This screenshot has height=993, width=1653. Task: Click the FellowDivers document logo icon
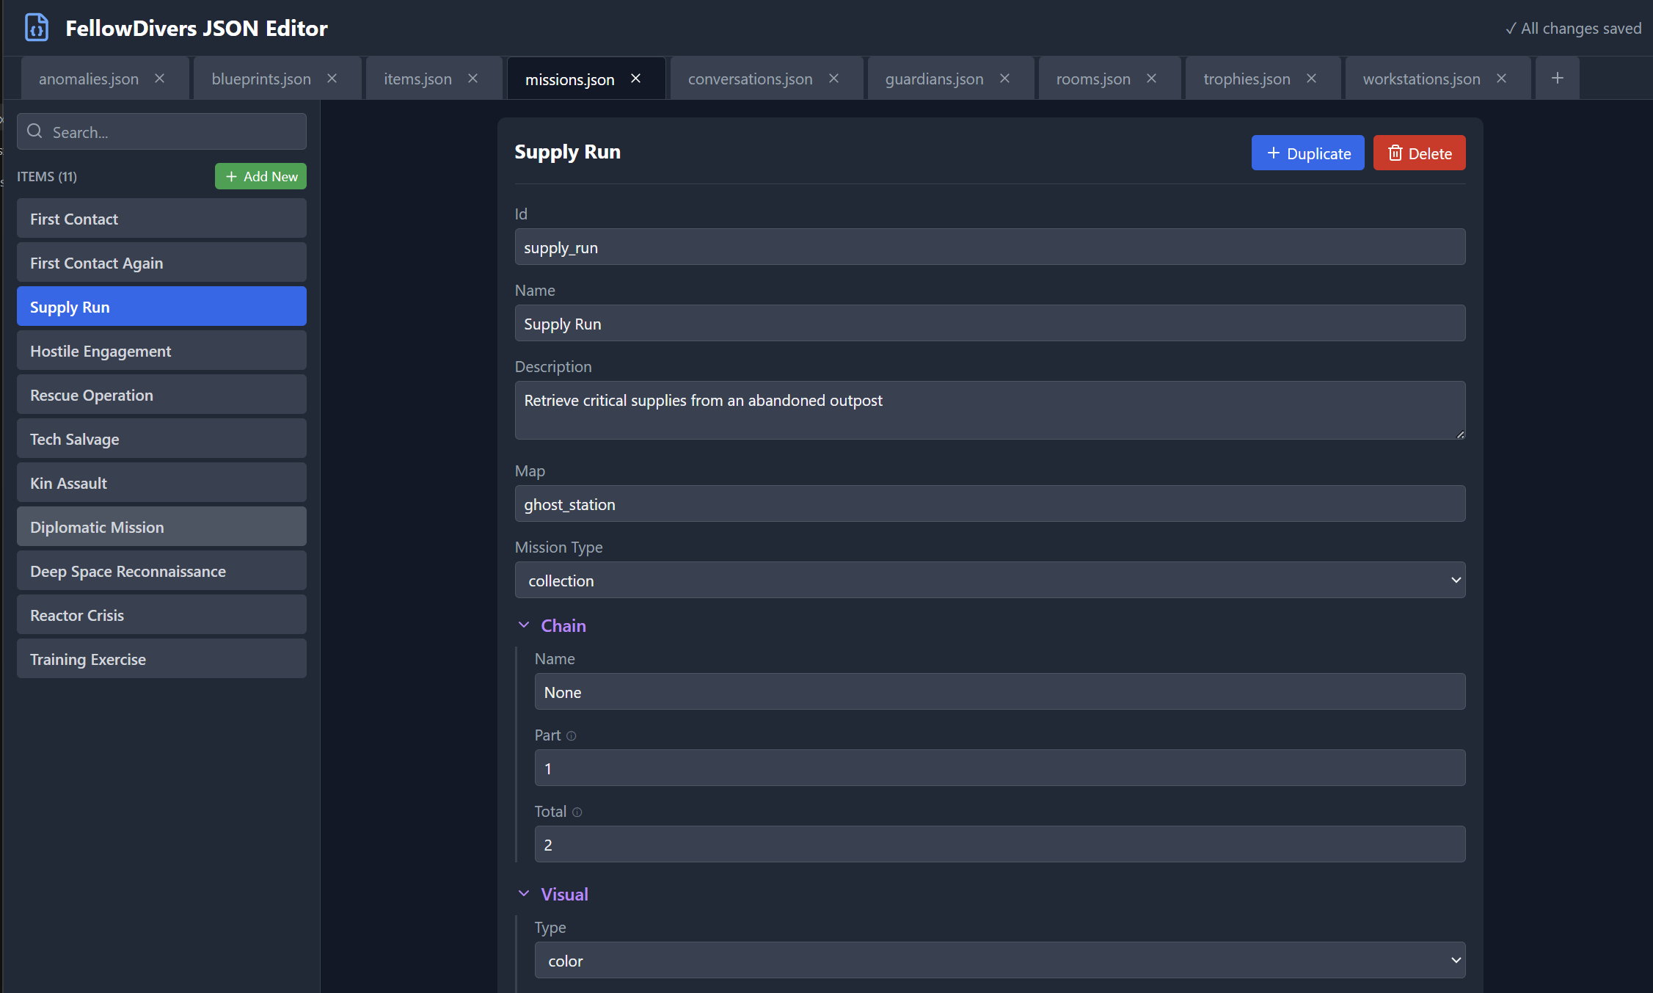pyautogui.click(x=36, y=27)
